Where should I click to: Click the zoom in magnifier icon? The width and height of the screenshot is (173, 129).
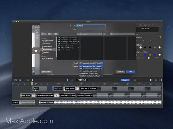(x=156, y=80)
